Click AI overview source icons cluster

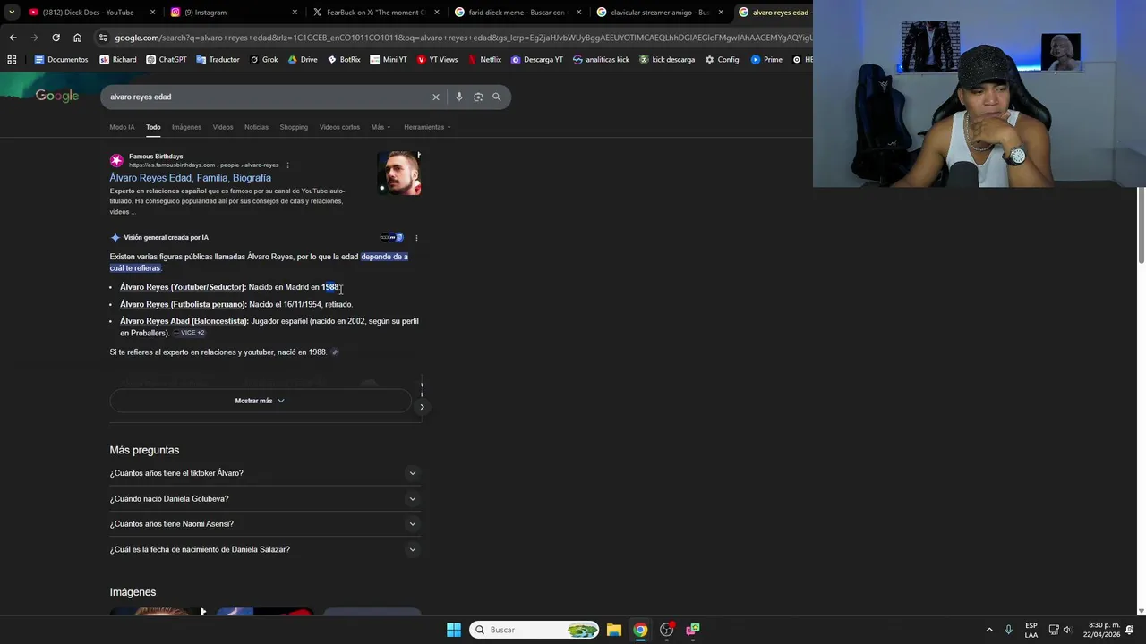pyautogui.click(x=391, y=238)
